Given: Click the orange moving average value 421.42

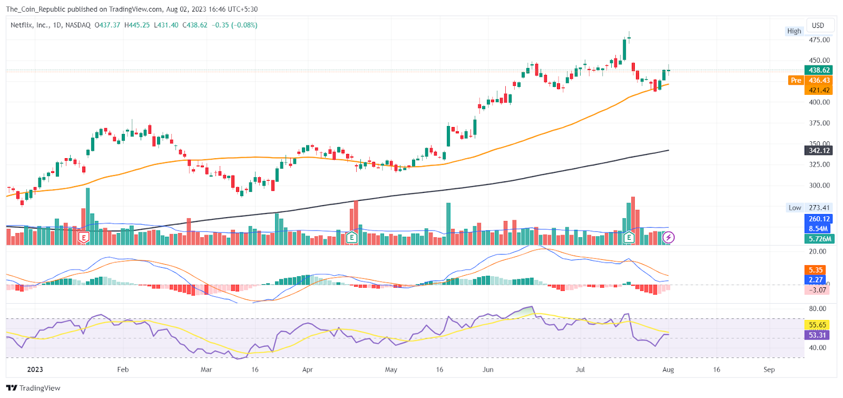Looking at the screenshot, I should 819,90.
